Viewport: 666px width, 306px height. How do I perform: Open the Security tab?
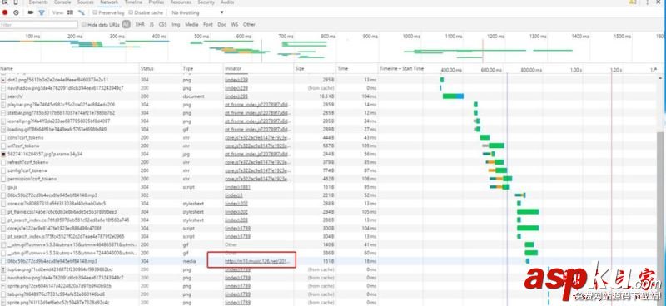coord(206,2)
